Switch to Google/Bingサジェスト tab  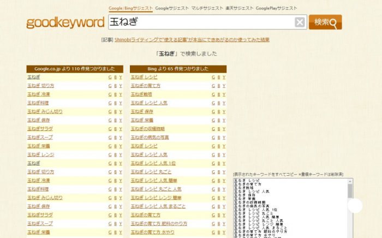130,8
